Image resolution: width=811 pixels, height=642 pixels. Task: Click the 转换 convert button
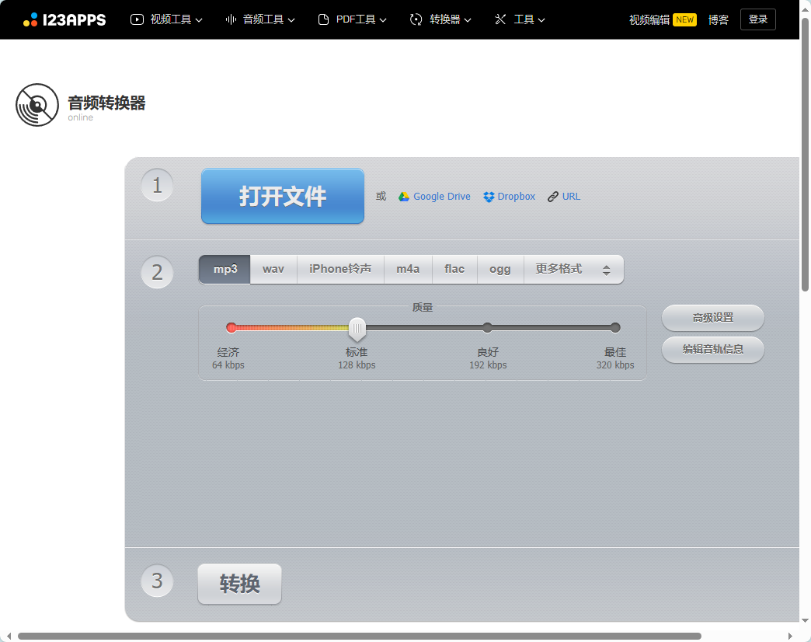239,584
